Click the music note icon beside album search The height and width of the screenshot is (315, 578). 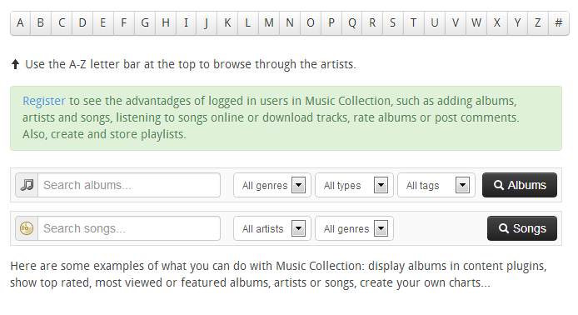click(27, 185)
